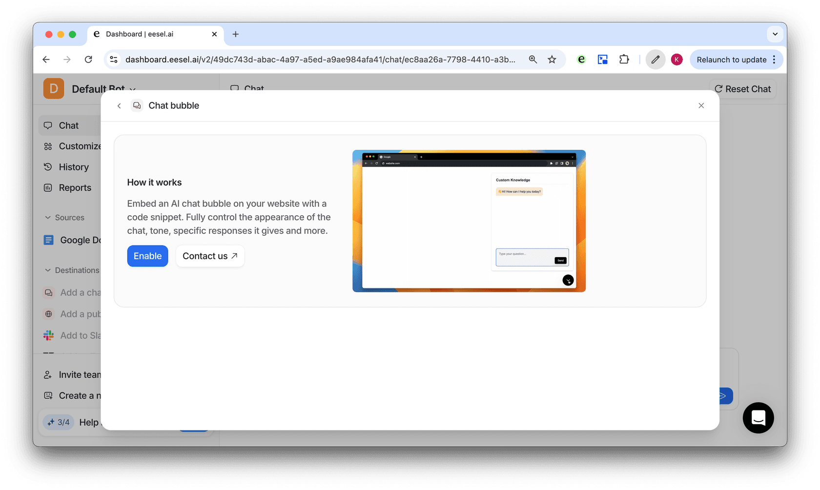Collapse the Destinations section

(x=48, y=270)
